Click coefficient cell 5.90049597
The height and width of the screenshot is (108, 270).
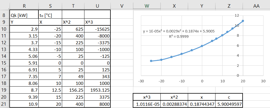(x=229, y=104)
